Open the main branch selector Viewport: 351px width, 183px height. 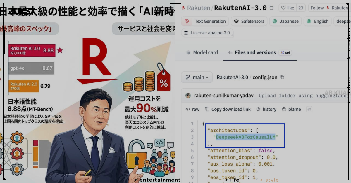pos(197,77)
